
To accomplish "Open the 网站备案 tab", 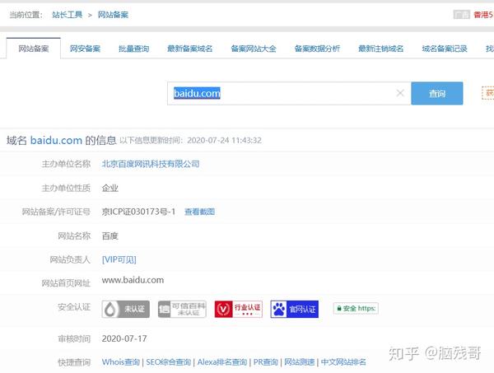I will (x=34, y=49).
